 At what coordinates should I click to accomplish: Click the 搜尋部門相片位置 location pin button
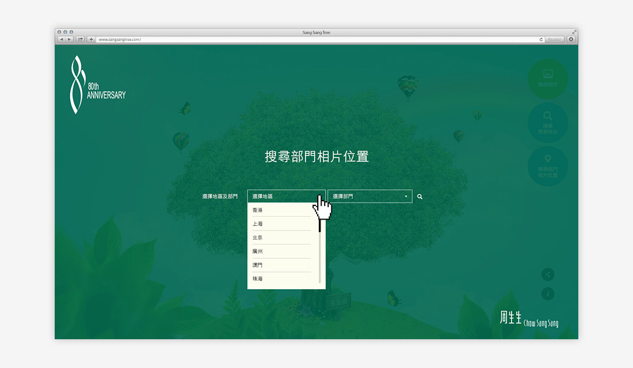[x=548, y=166]
